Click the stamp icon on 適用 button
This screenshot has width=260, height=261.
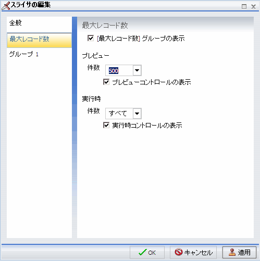click(232, 252)
